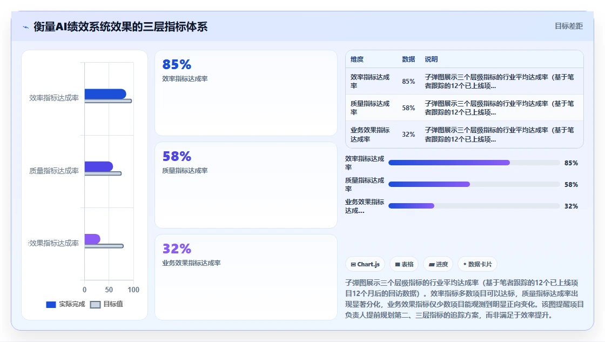Click the small icon before the title
This screenshot has width=605, height=342.
[x=26, y=27]
